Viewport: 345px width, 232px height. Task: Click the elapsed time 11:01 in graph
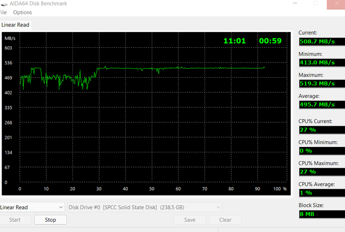click(235, 41)
